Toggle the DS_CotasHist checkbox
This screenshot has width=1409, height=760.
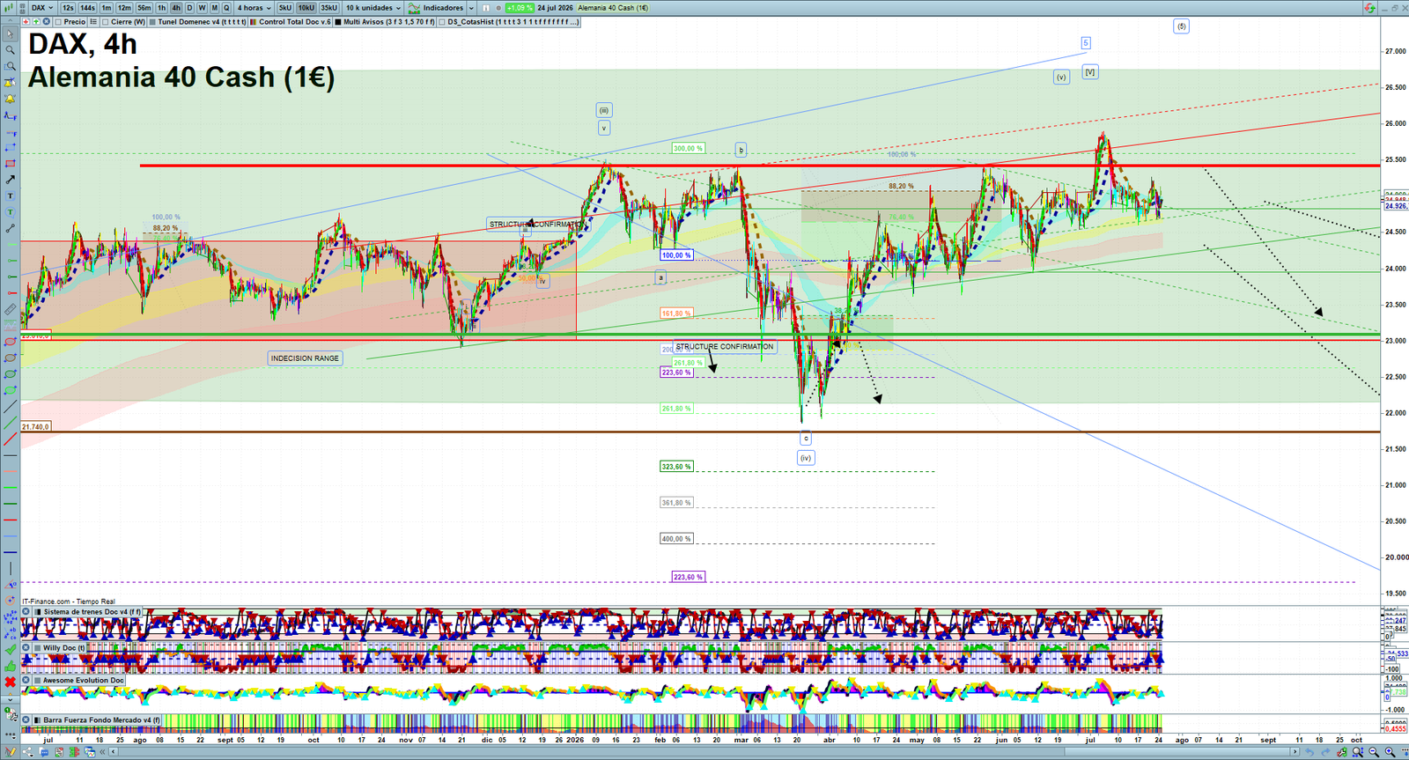(x=442, y=22)
